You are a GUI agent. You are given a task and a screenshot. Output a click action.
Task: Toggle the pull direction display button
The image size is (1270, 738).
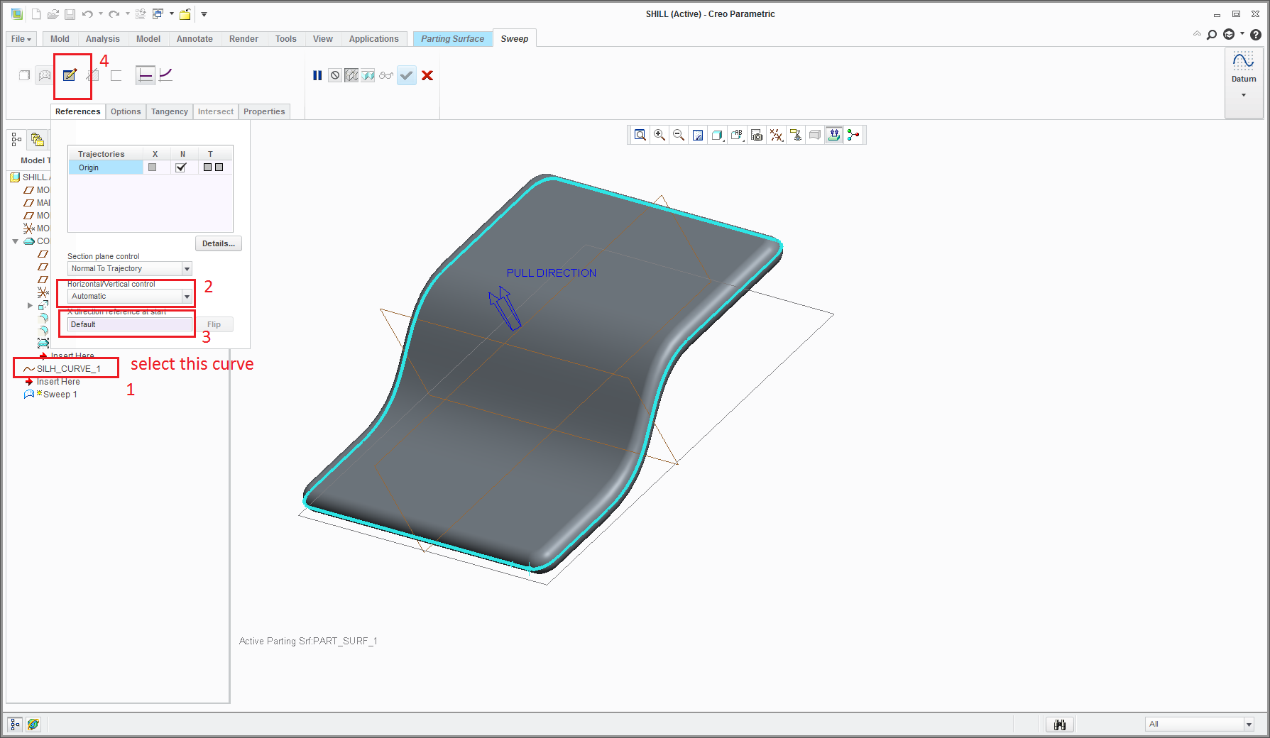[834, 135]
